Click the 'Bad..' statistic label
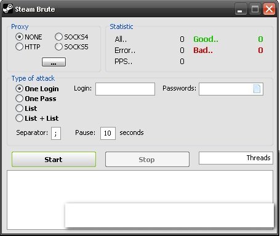The width and height of the screenshot is (280, 236). point(203,51)
